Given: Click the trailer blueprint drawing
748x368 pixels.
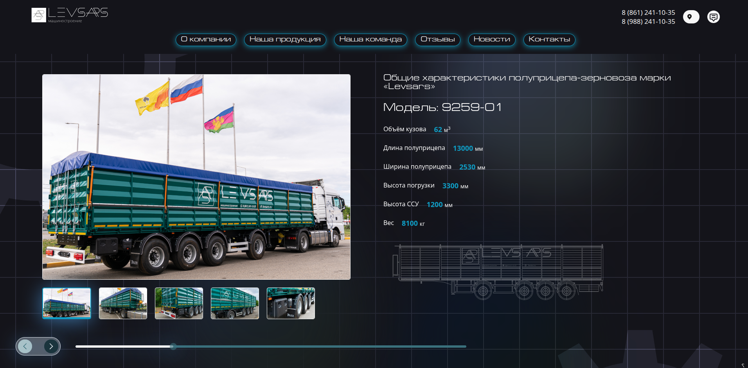Looking at the screenshot, I should point(498,272).
